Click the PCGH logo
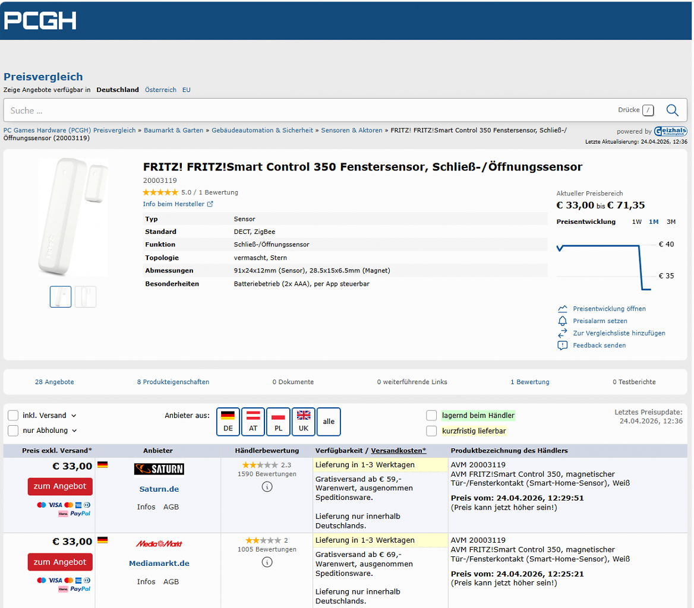 (40, 20)
